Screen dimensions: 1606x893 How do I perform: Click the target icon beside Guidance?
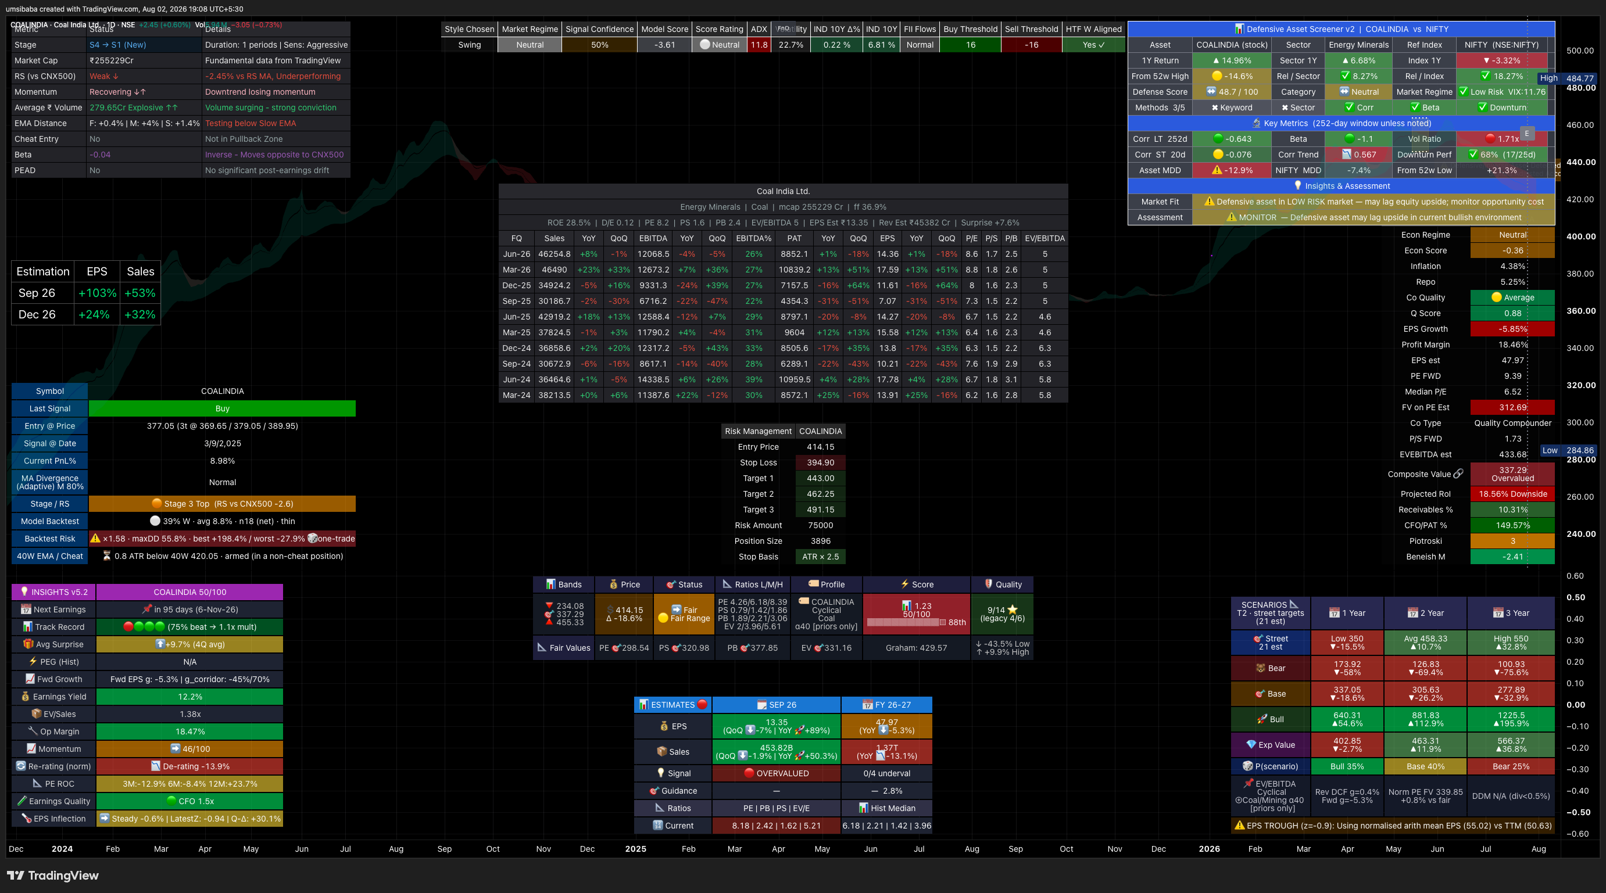[654, 790]
